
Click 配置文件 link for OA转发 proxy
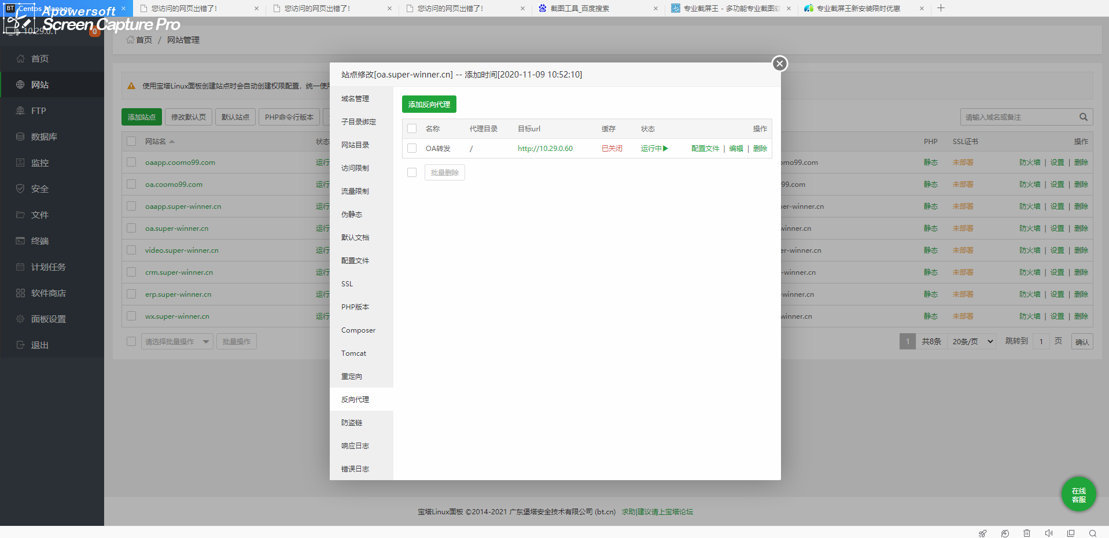click(x=705, y=149)
